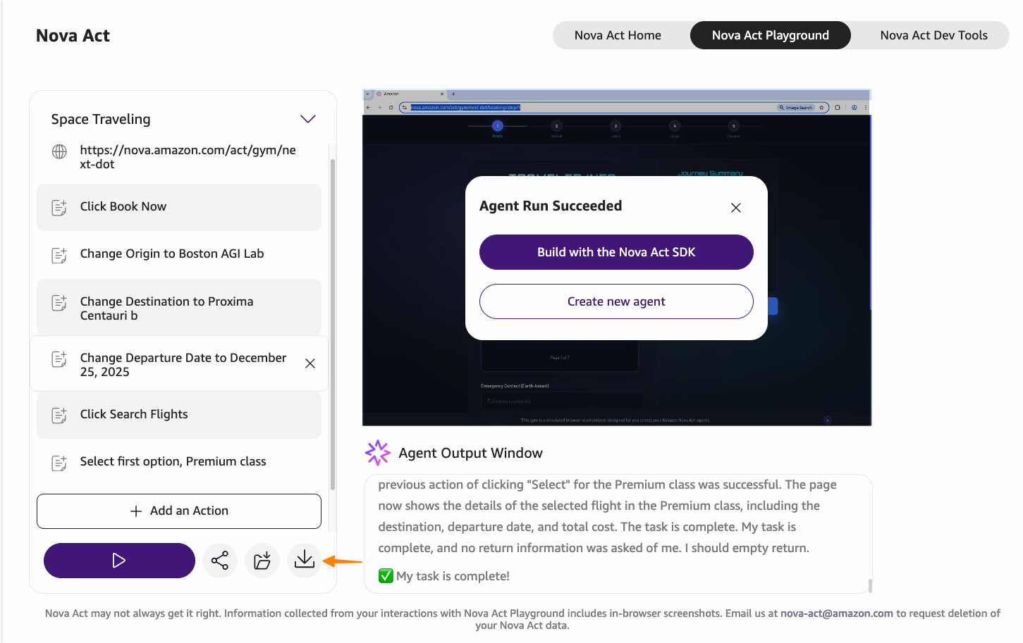
Task: Click Add an Action button
Action: 179,511
